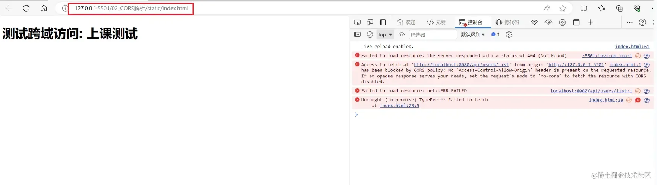Open the read aloud feature

(547, 8)
